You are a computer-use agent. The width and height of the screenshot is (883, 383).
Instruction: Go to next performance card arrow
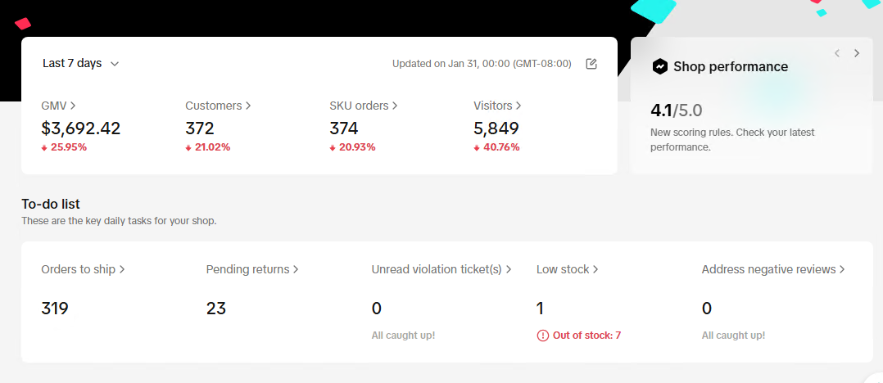[x=857, y=53]
